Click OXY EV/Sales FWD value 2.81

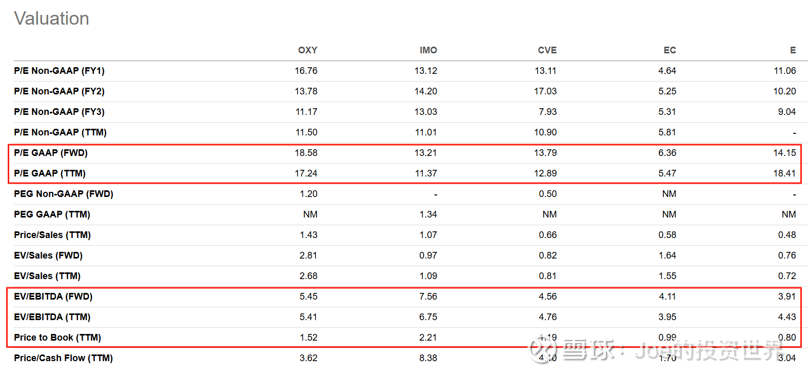[309, 255]
